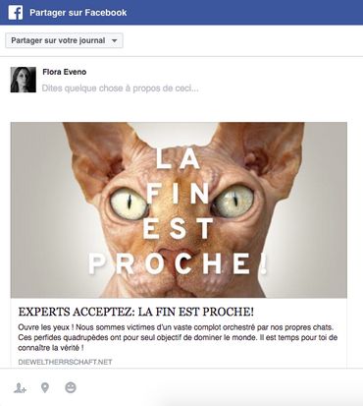Click Flora Eveno's profile picture
Viewport: 363px width, 406px height.
tap(24, 80)
